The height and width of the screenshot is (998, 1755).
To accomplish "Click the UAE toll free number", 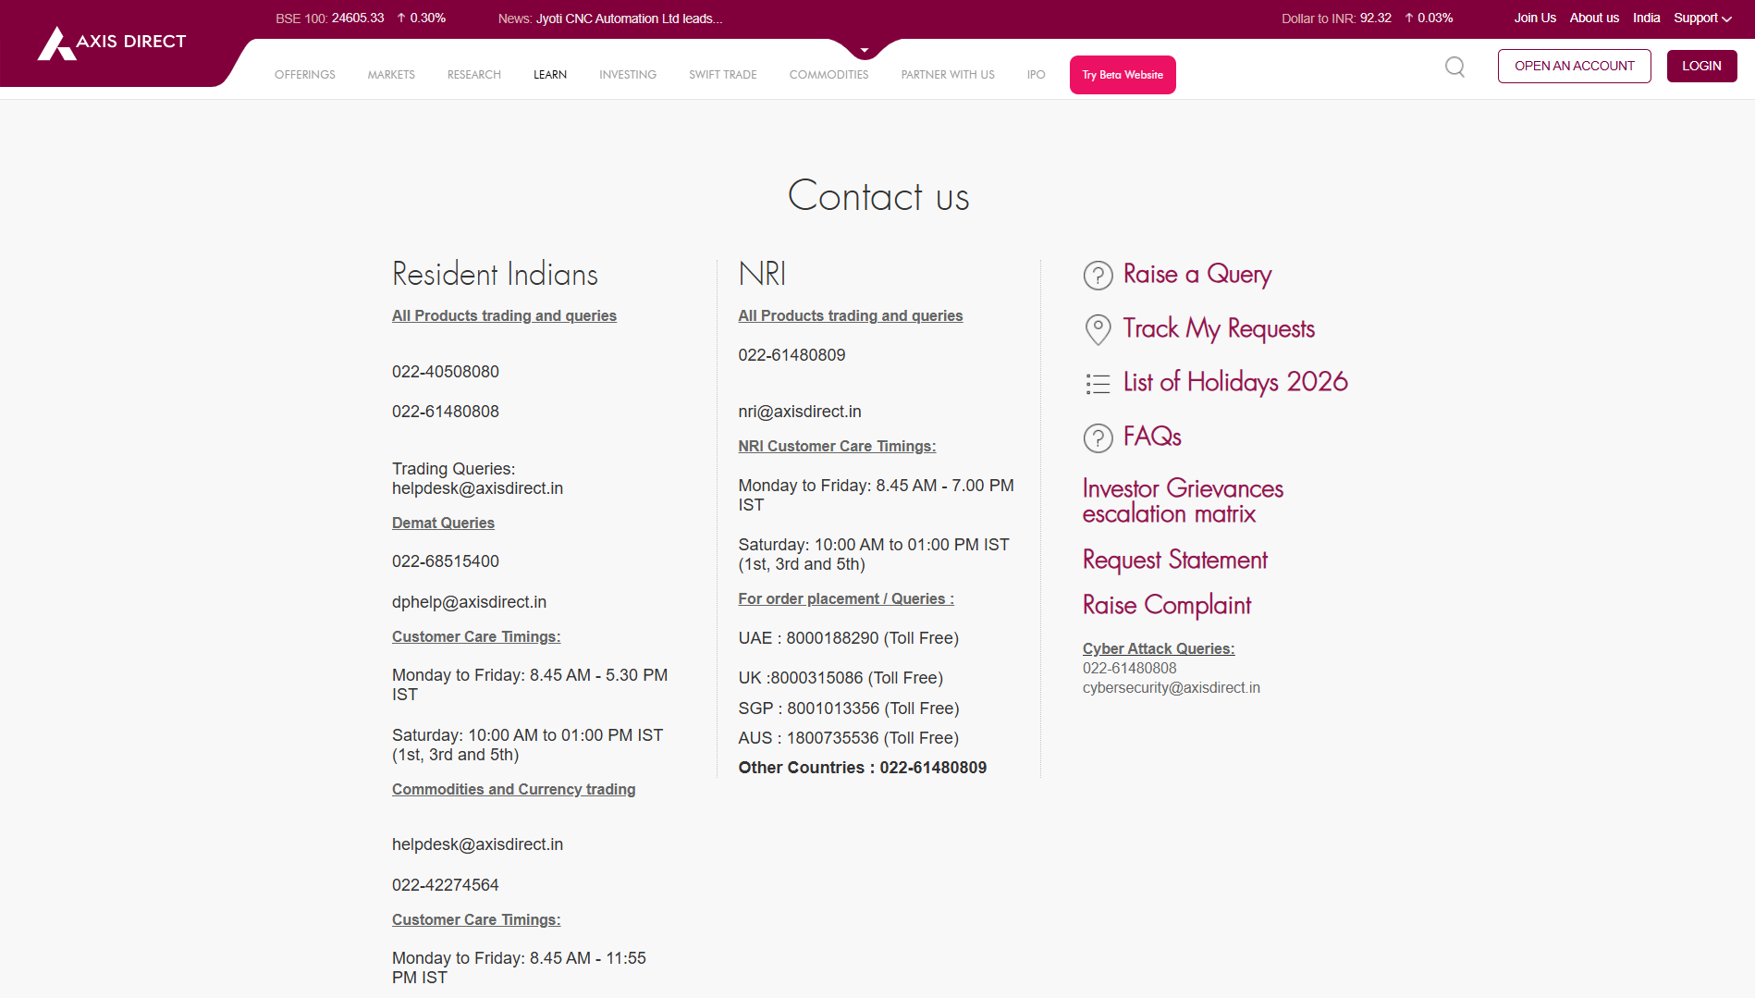I will [849, 638].
